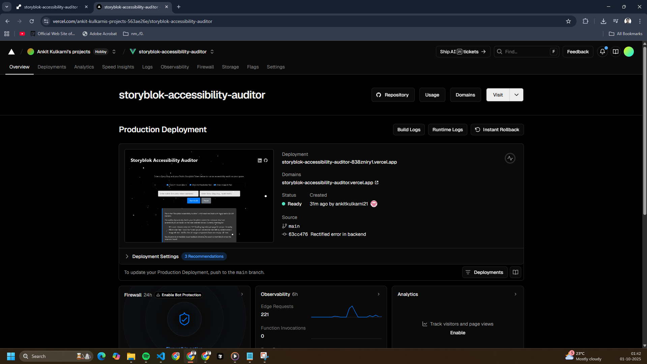Open the Chrome profile icon
The height and width of the screenshot is (364, 647).
(628, 21)
